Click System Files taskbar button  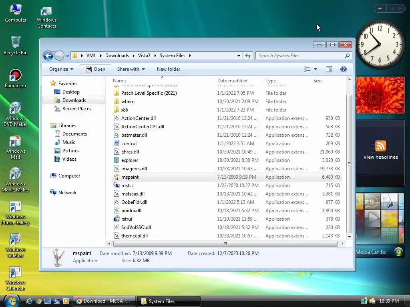tap(169, 301)
